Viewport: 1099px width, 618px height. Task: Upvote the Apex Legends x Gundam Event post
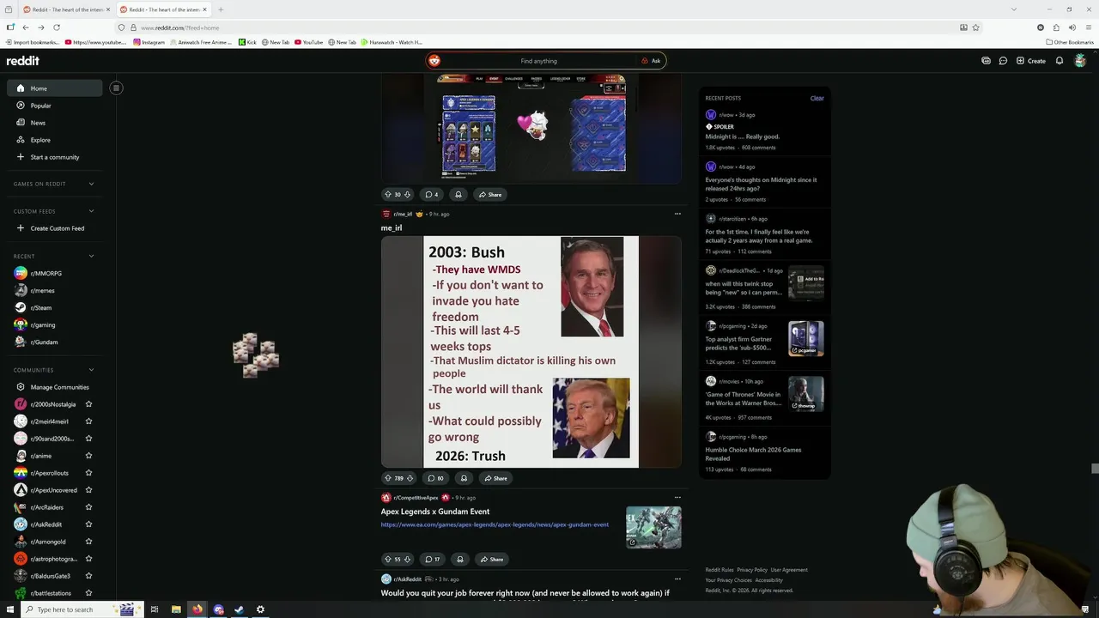[x=388, y=560]
